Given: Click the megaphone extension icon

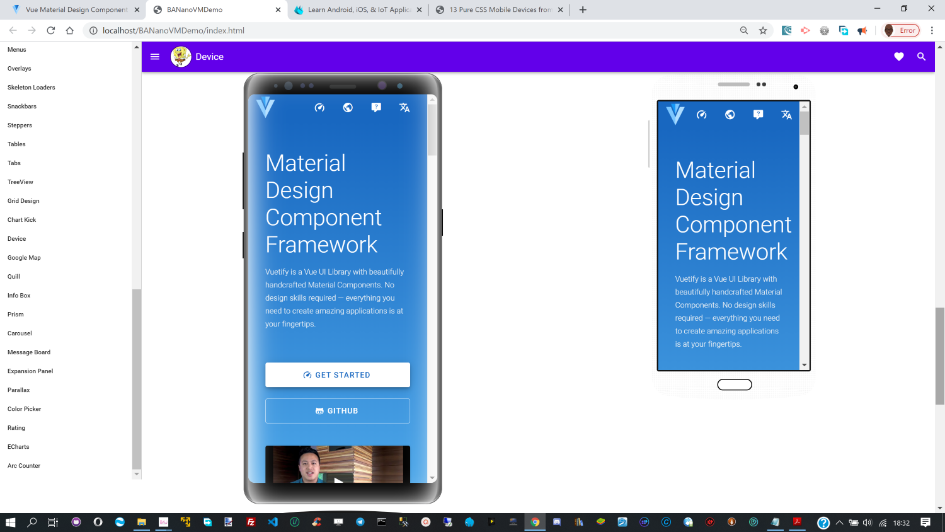Looking at the screenshot, I should pyautogui.click(x=862, y=30).
